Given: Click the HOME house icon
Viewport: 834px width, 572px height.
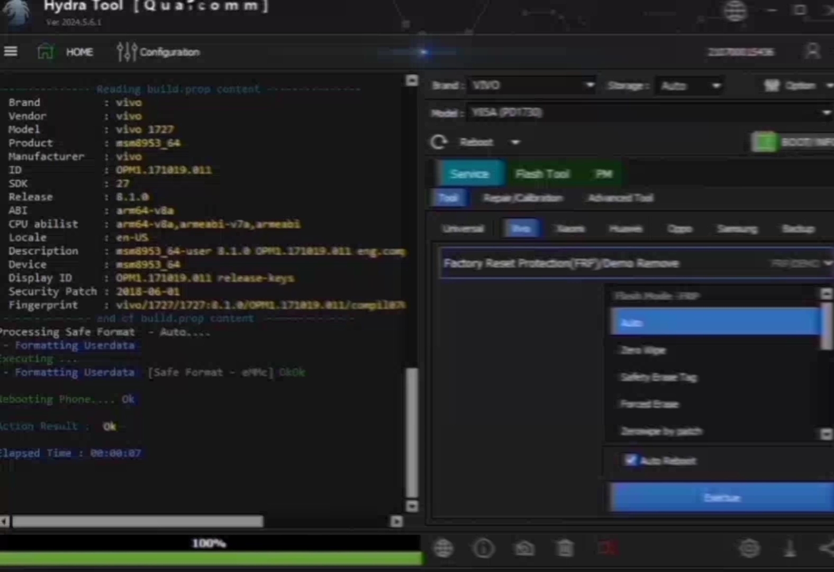Looking at the screenshot, I should 46,51.
